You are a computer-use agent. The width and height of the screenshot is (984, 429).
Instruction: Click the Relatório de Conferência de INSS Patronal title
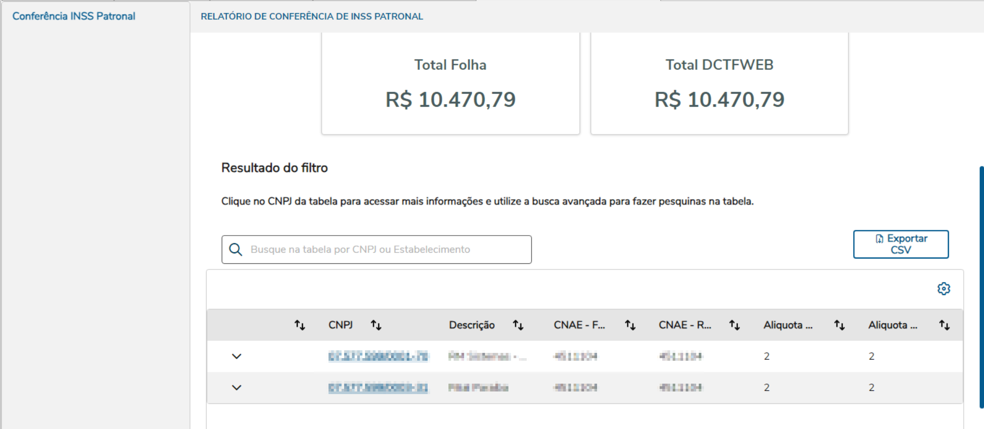point(312,17)
